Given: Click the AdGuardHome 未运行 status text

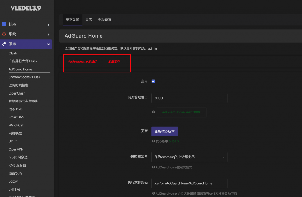Looking at the screenshot, I should click(83, 61).
